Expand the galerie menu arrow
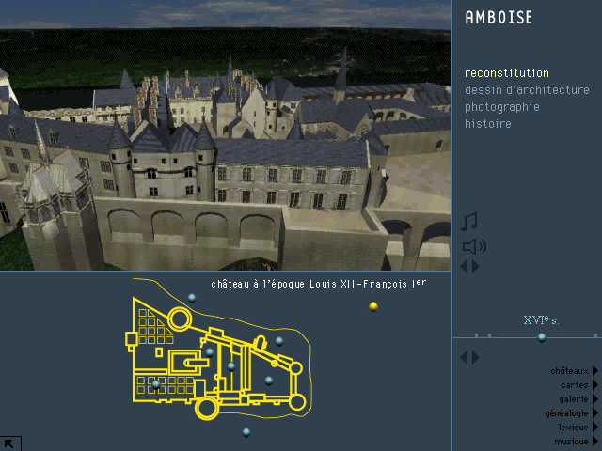Screen dimensions: 602x451 (595, 398)
